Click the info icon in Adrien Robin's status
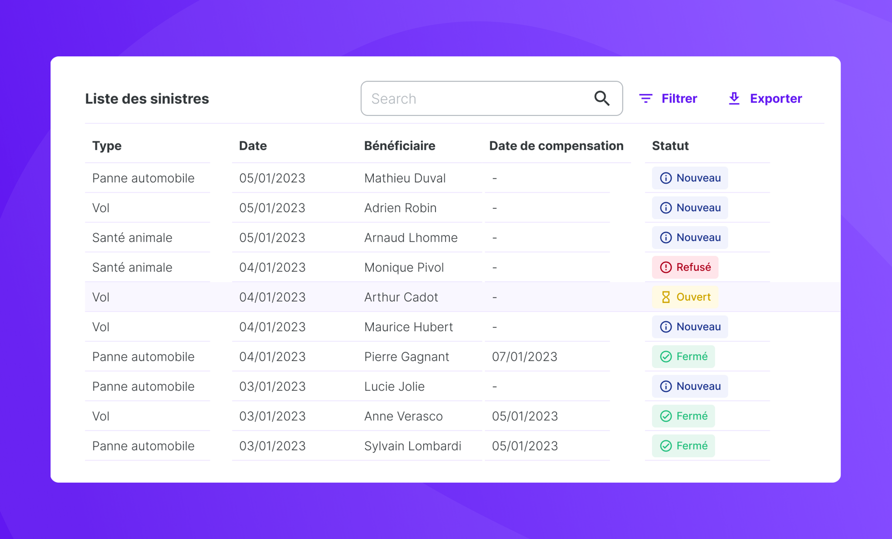892x539 pixels. (x=666, y=208)
